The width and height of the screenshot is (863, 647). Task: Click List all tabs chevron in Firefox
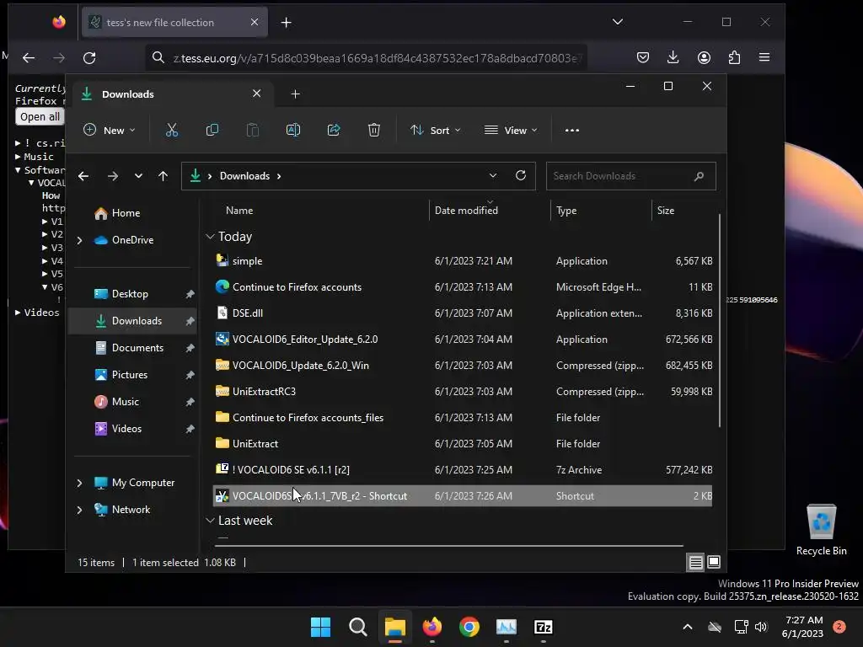(x=618, y=22)
